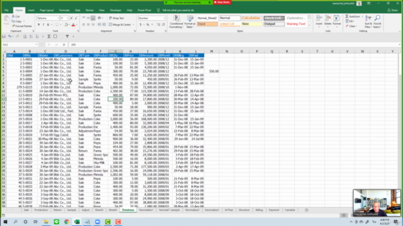
Task: Toggle Underline formatting
Action: (x=48, y=25)
